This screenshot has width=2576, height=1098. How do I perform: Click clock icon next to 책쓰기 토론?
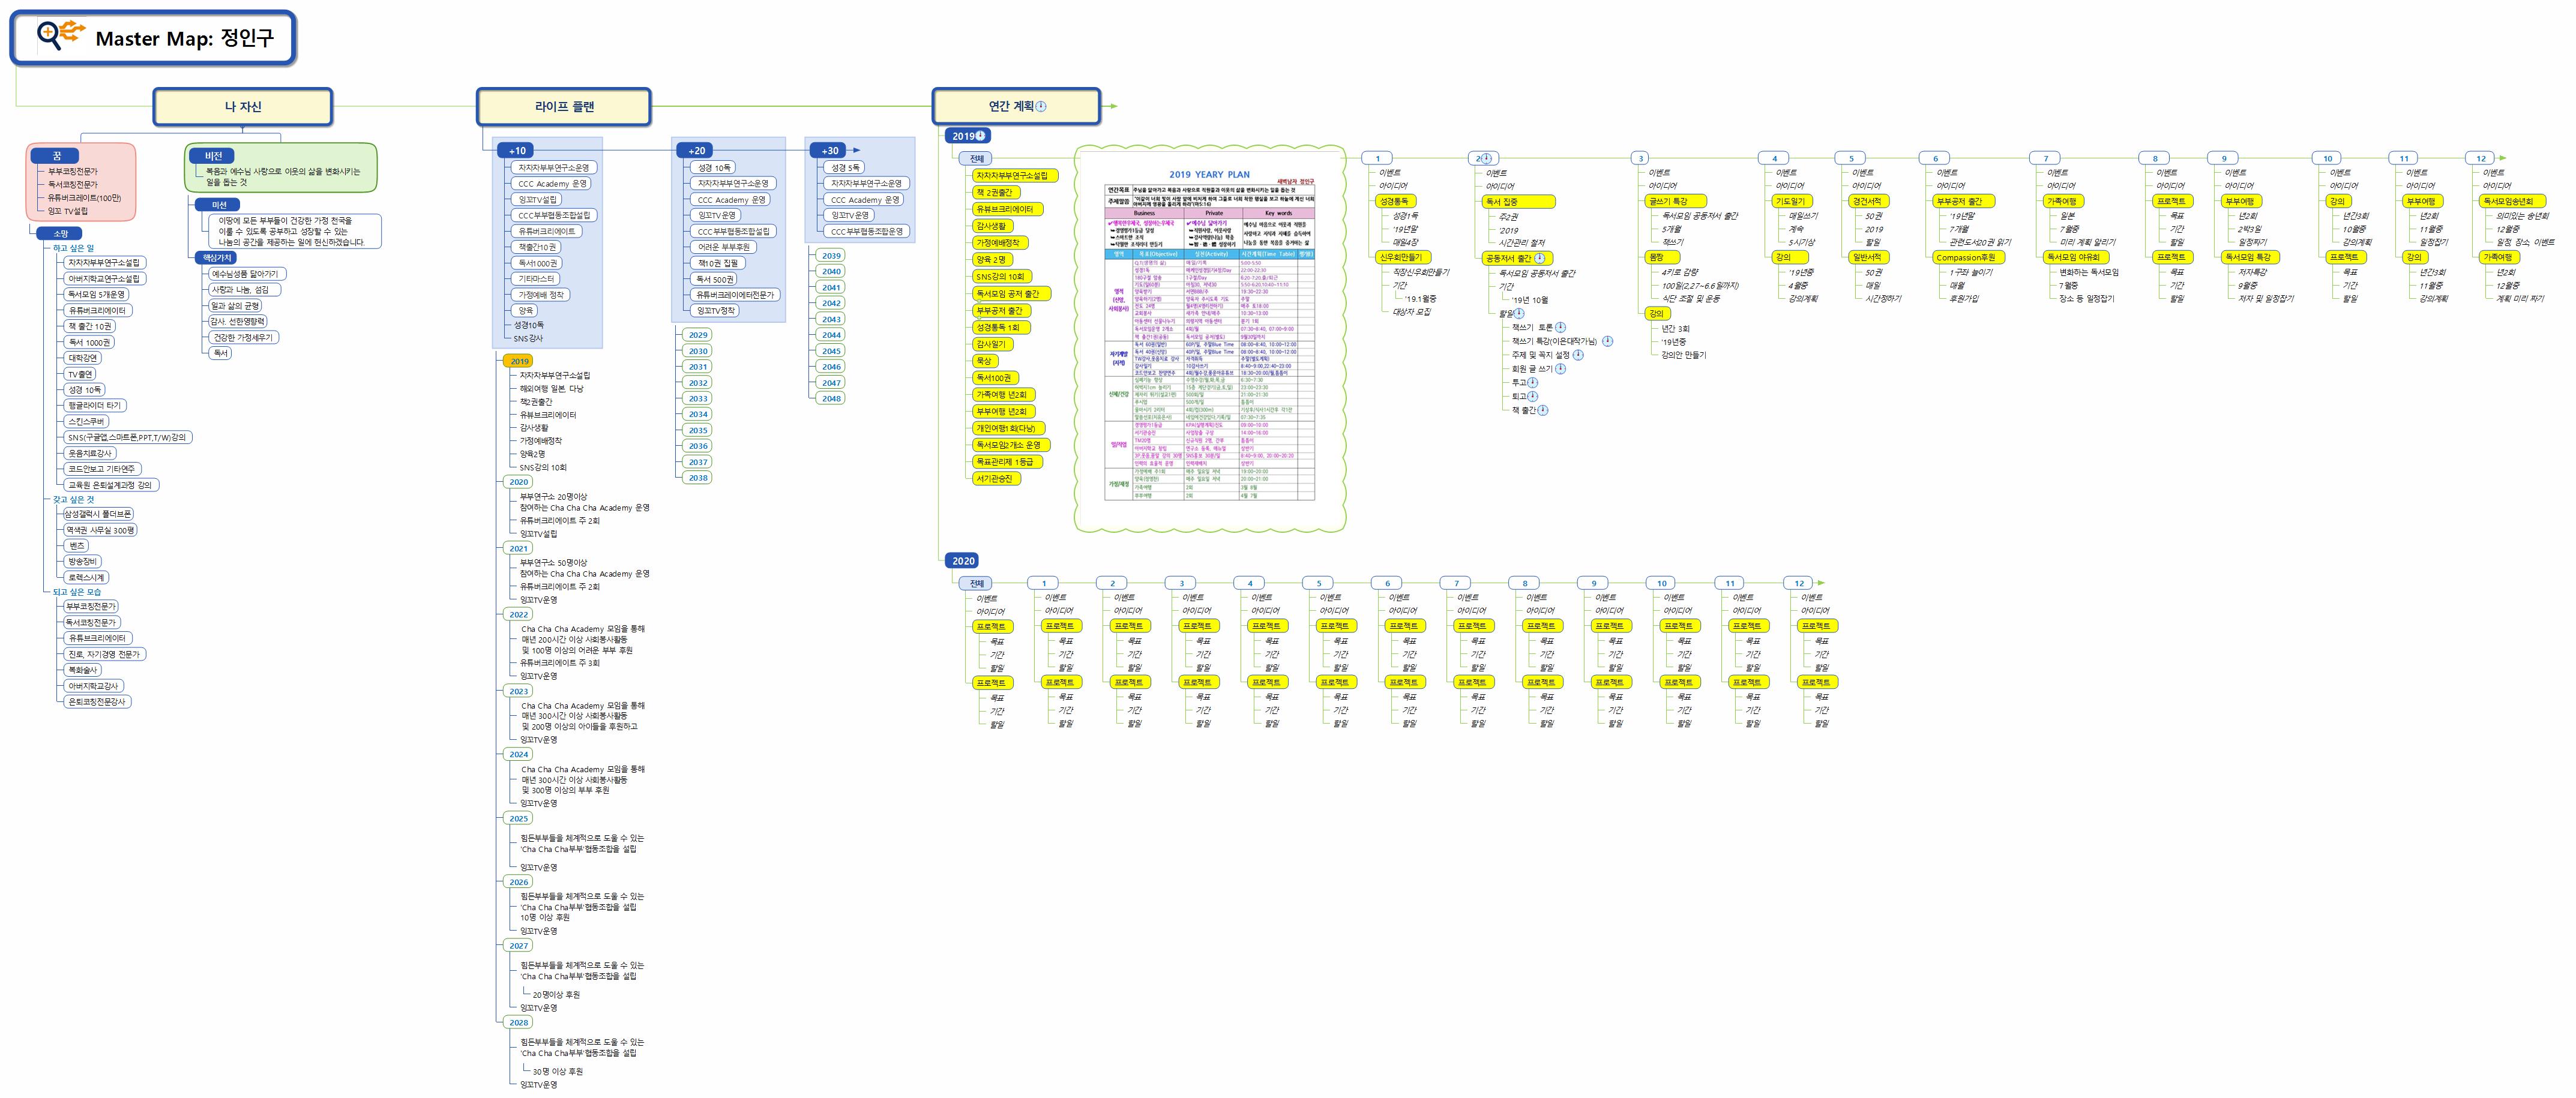(1561, 327)
